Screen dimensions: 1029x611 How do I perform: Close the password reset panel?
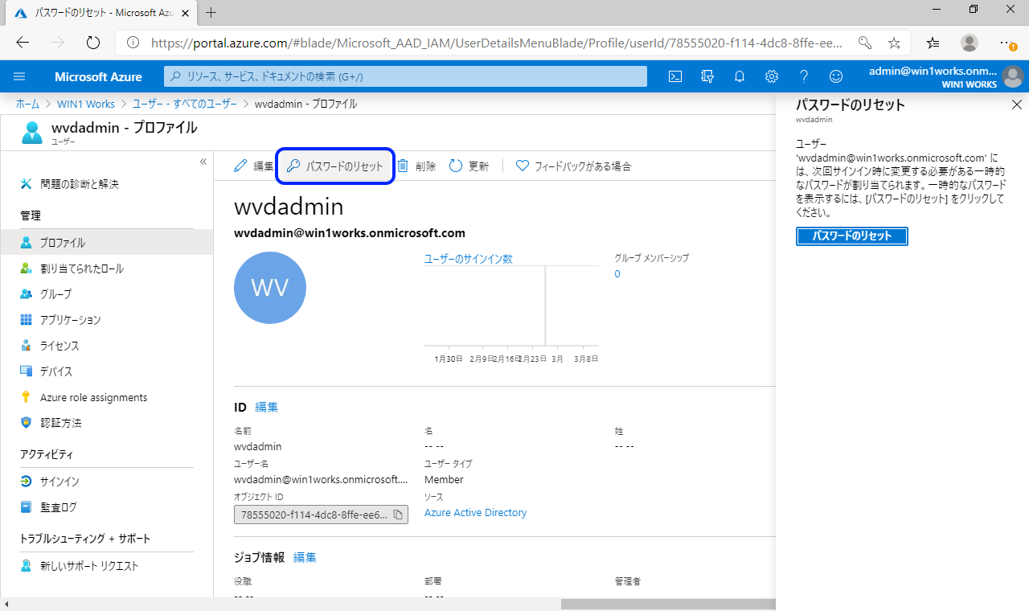1017,105
